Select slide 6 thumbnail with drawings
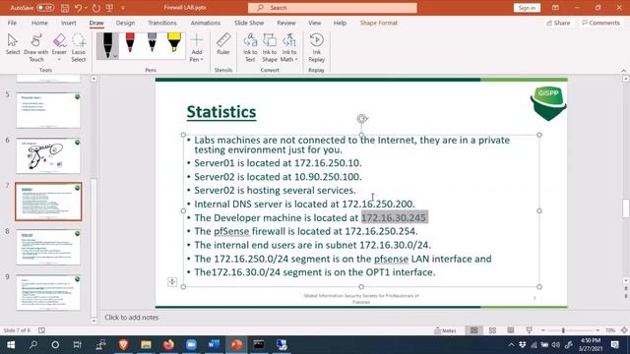Image resolution: width=630 pixels, height=354 pixels. click(48, 155)
